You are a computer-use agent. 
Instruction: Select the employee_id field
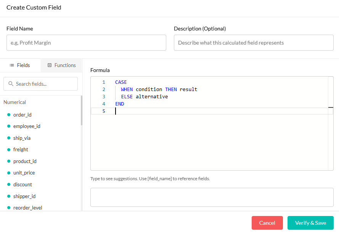click(x=27, y=126)
